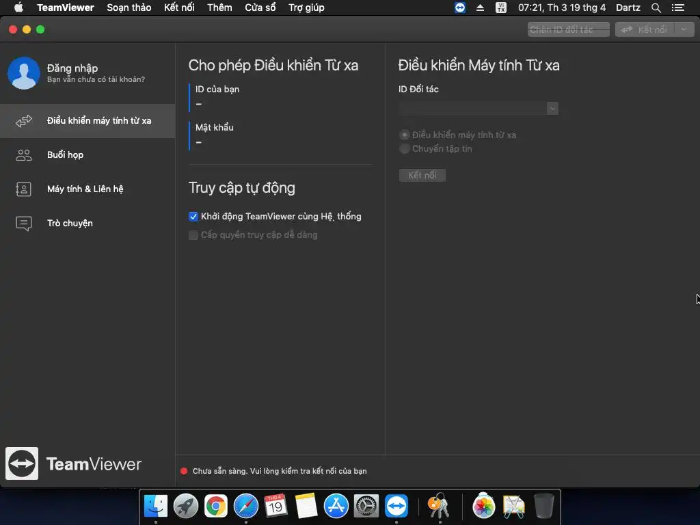Open Launchpad rocket icon in the Dock

pyautogui.click(x=186, y=506)
